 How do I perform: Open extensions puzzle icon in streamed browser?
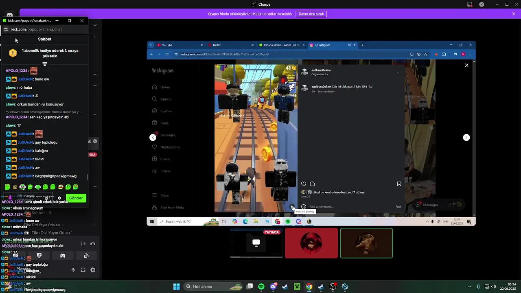coord(444,54)
